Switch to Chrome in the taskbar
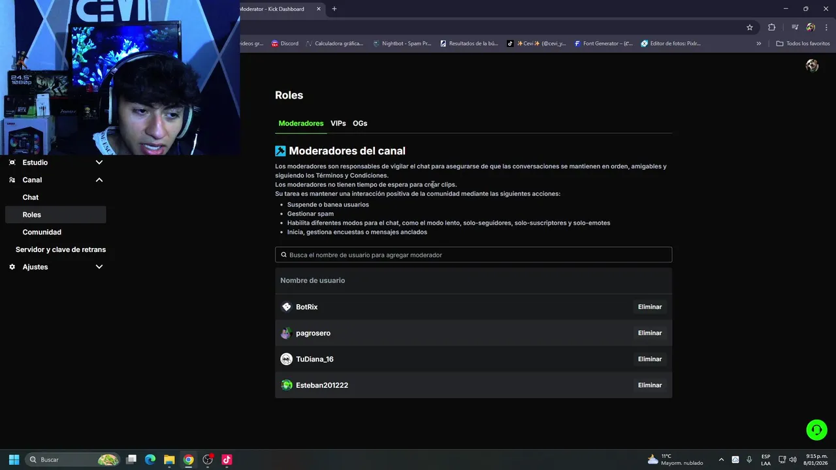 [188, 460]
